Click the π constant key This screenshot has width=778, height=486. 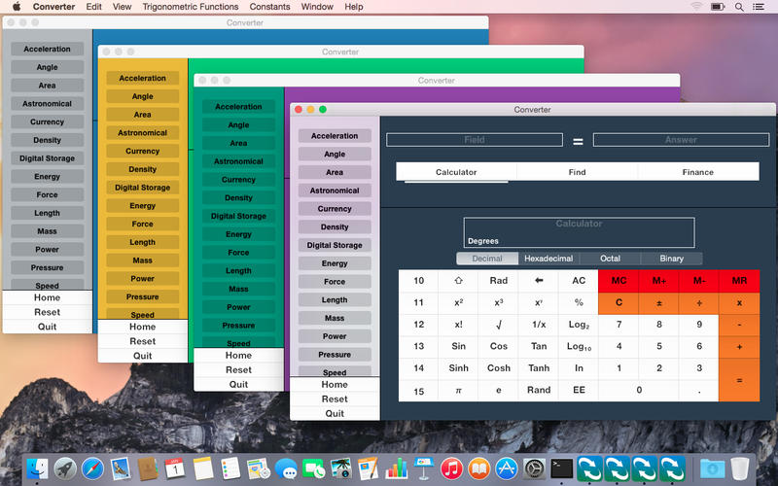tap(458, 391)
